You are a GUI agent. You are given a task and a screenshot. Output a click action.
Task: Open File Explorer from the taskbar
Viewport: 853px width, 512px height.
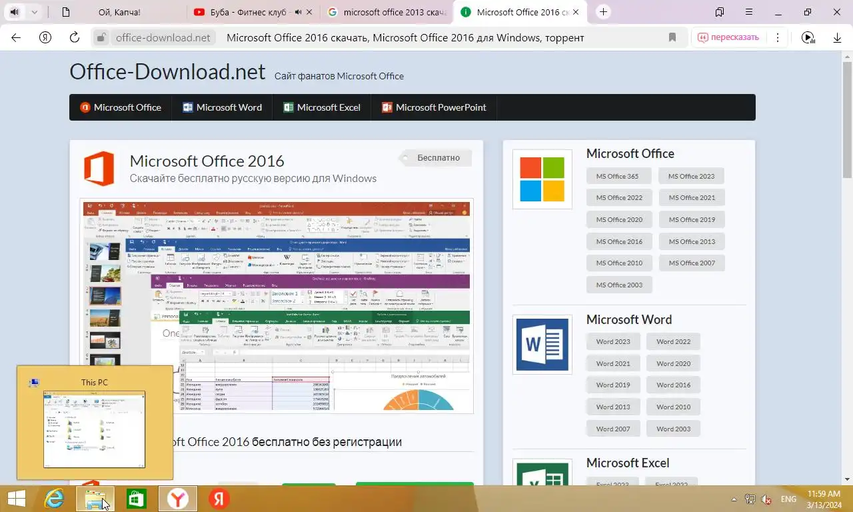[x=95, y=499]
